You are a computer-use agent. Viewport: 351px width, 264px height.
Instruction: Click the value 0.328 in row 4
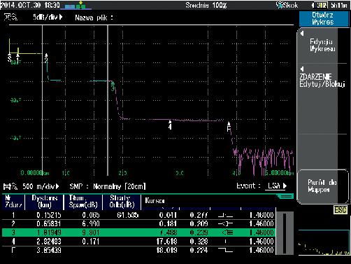tap(199, 242)
